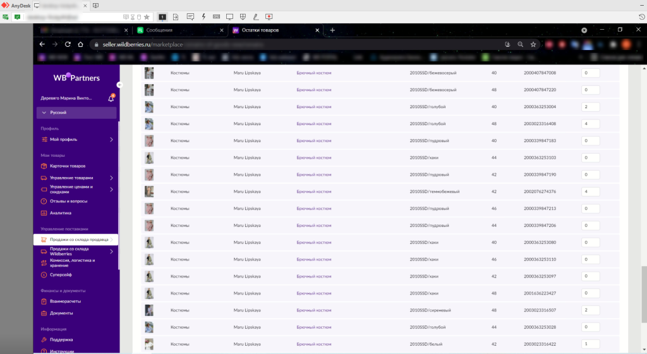This screenshot has width=647, height=354.
Task: Open AnyDesk keyboard settings icon
Action: click(x=216, y=16)
